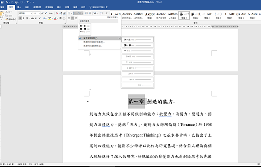Open the font size dropdown
This screenshot has width=261, height=167.
tap(39, 13)
